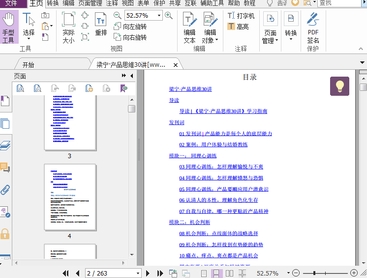This screenshot has height=278, width=367.
Task: Open the Form ribbon tab
Action: coord(143,3)
